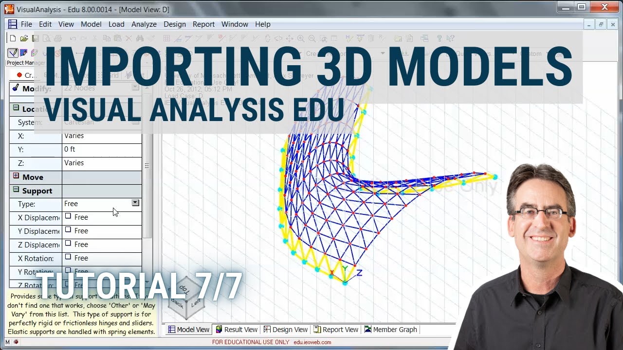The image size is (623, 350).
Task: Click the Z coordinate Varies field
Action: point(102,163)
